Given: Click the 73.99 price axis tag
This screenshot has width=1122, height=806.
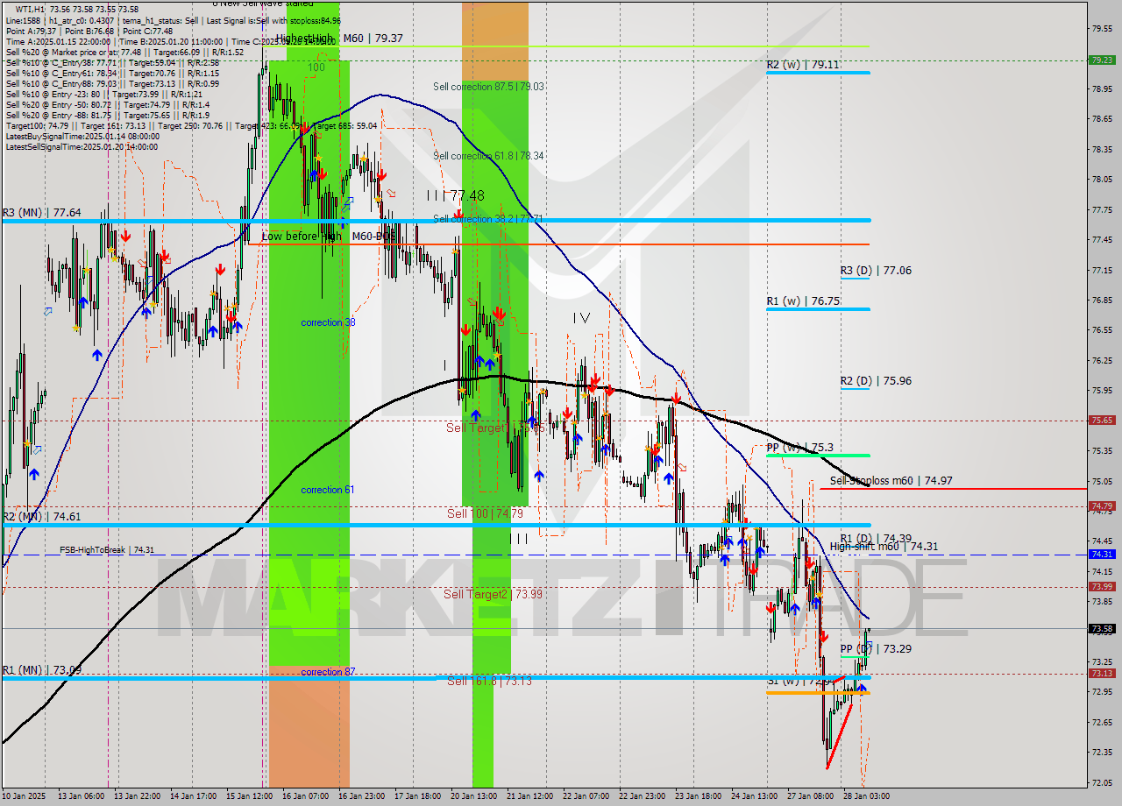Looking at the screenshot, I should coord(1102,587).
